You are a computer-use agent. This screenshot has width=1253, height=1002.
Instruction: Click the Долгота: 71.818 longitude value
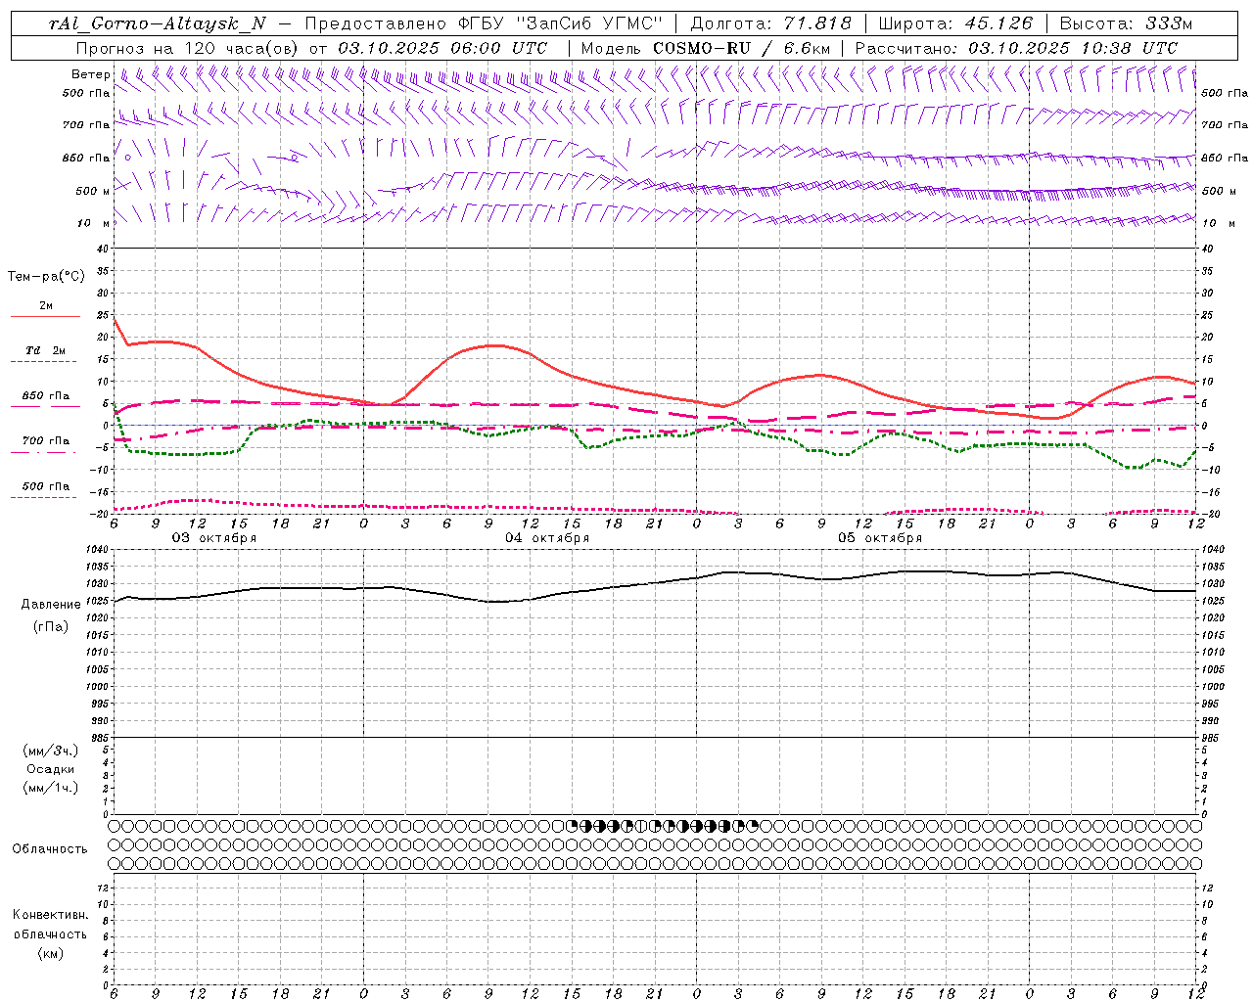point(771,23)
